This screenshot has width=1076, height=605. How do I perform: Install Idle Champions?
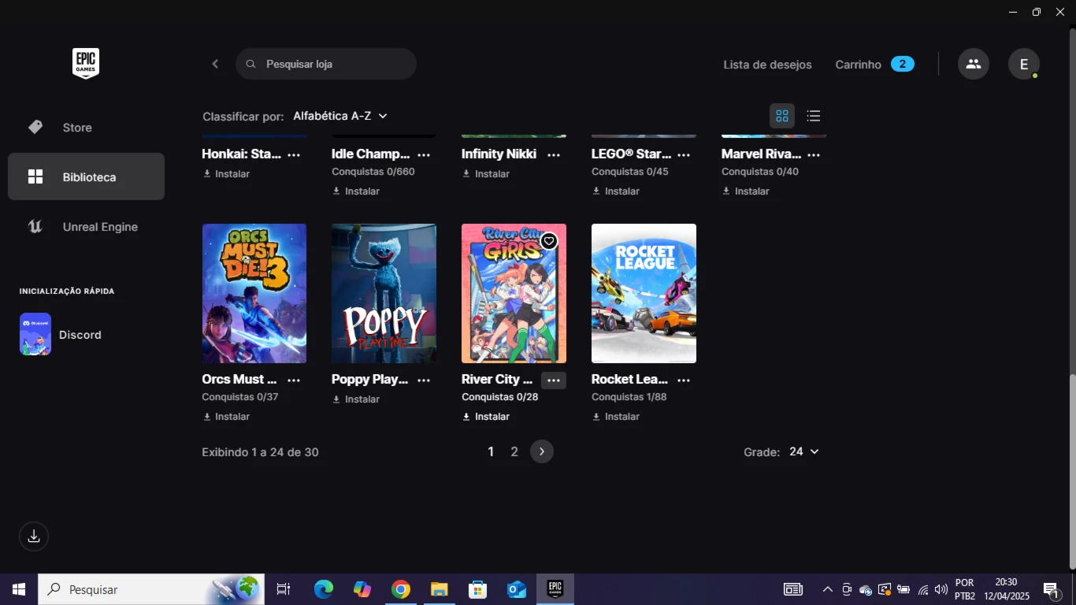pos(356,191)
